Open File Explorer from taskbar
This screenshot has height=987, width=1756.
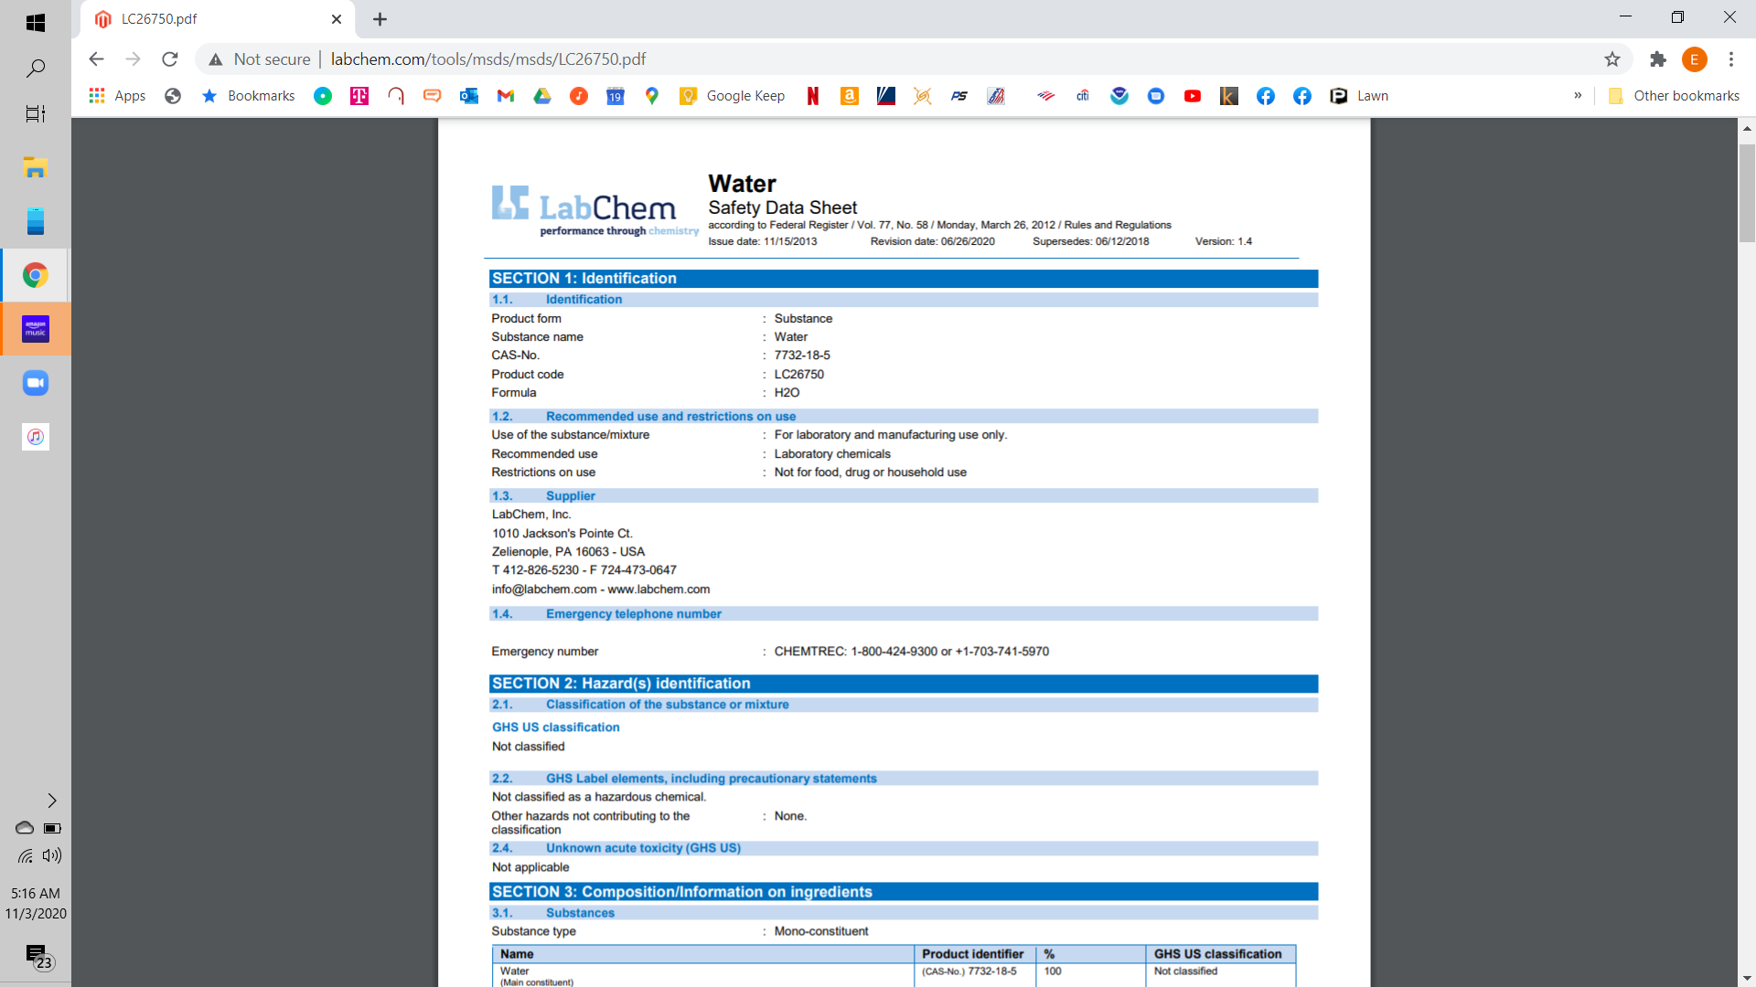click(36, 167)
